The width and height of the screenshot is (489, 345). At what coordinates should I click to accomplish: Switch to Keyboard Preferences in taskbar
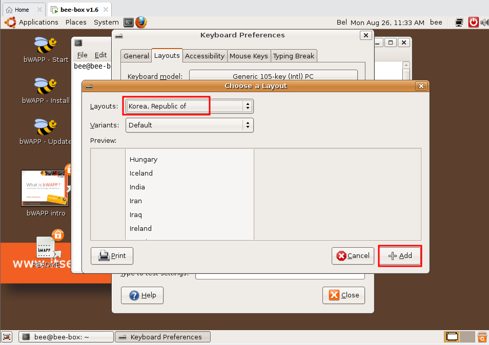[x=163, y=337]
